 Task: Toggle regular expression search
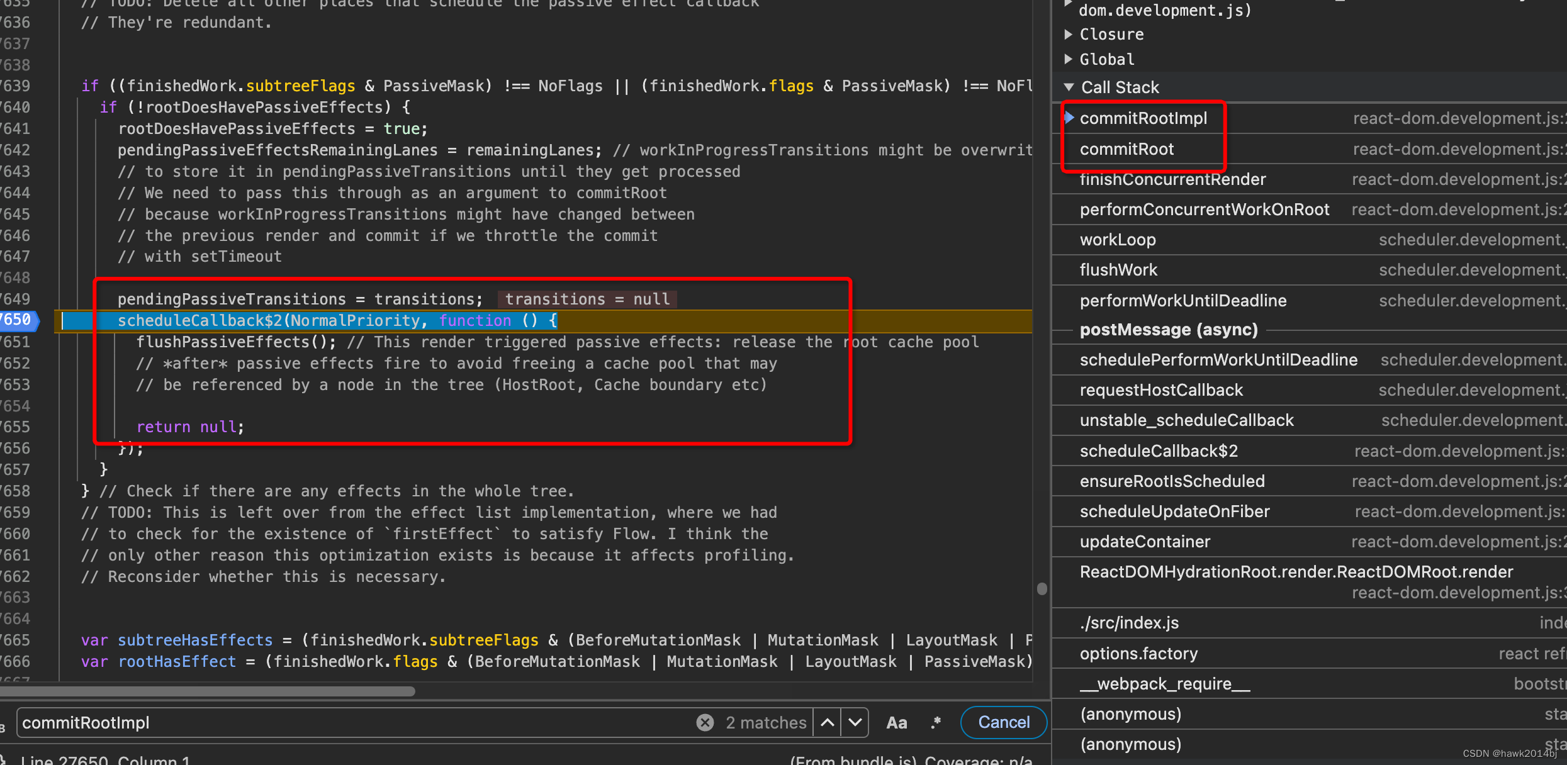(936, 722)
